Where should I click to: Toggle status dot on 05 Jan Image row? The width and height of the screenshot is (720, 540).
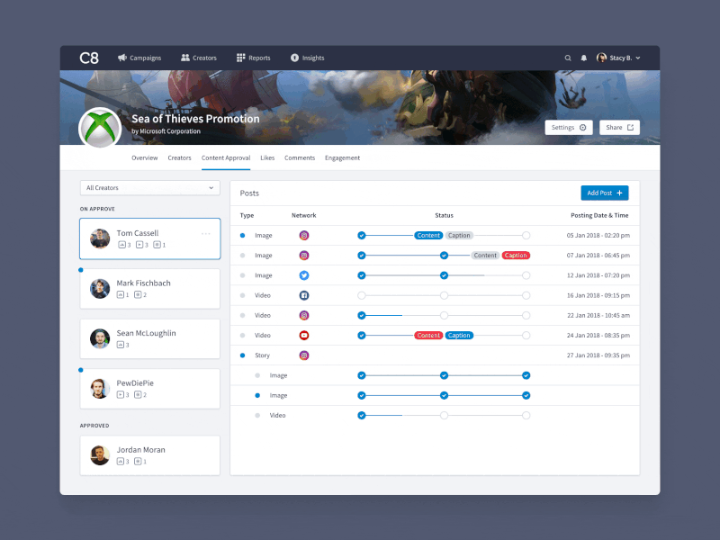[242, 236]
